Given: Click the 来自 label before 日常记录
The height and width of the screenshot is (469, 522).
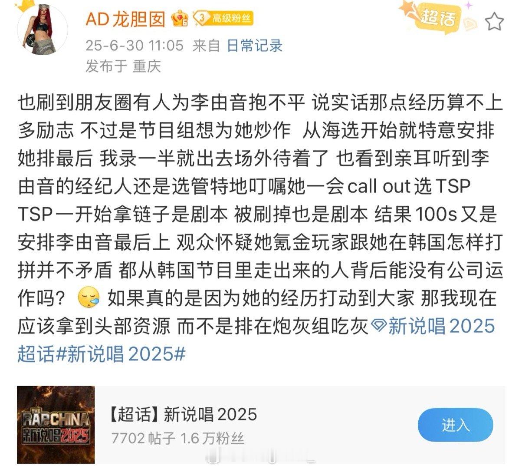Looking at the screenshot, I should click(x=206, y=46).
